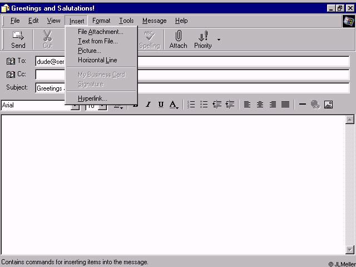
Task: Click in the Cc: field
Action: tap(192, 75)
